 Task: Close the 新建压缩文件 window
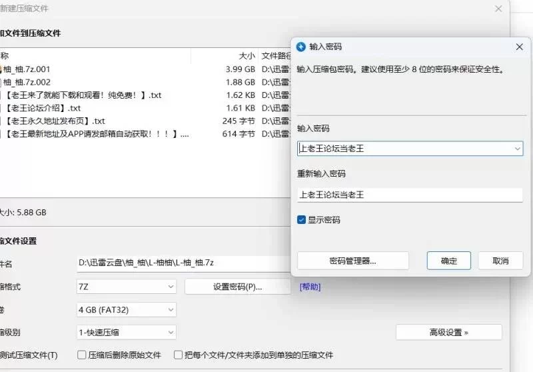[498, 9]
